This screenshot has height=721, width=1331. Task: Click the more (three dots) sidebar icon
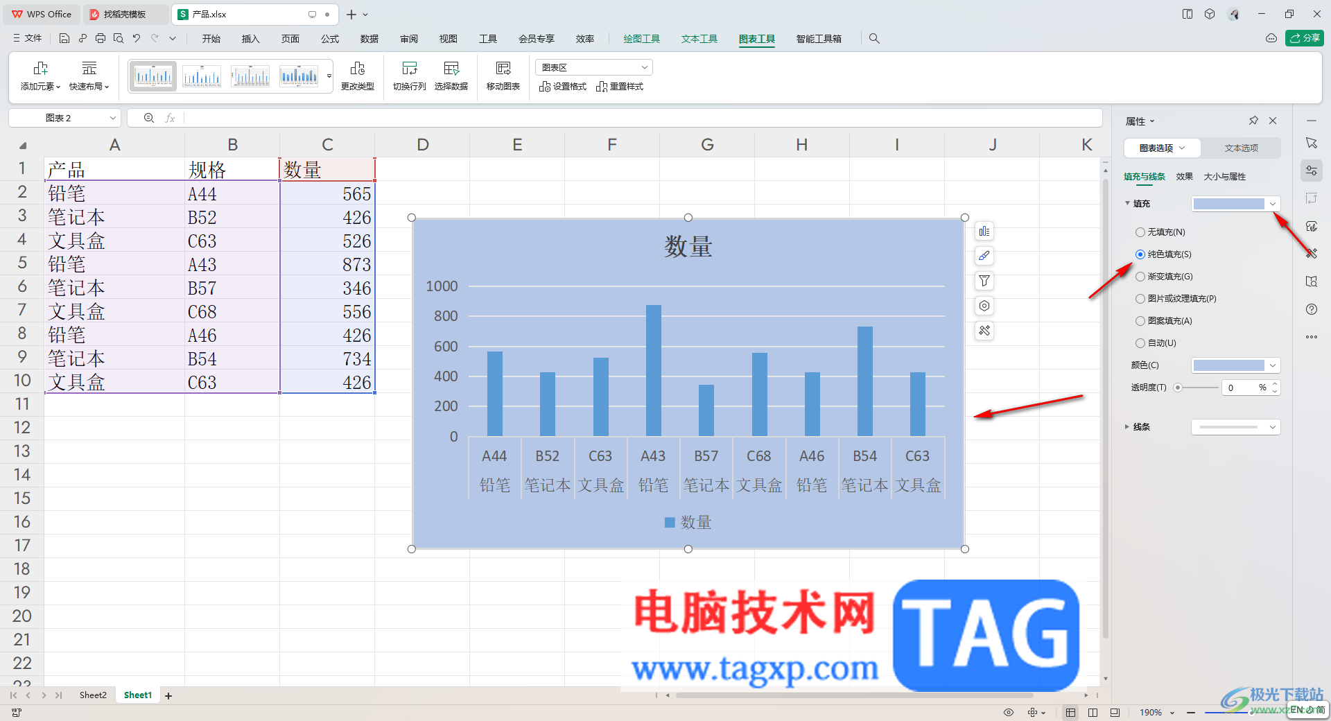click(1312, 337)
